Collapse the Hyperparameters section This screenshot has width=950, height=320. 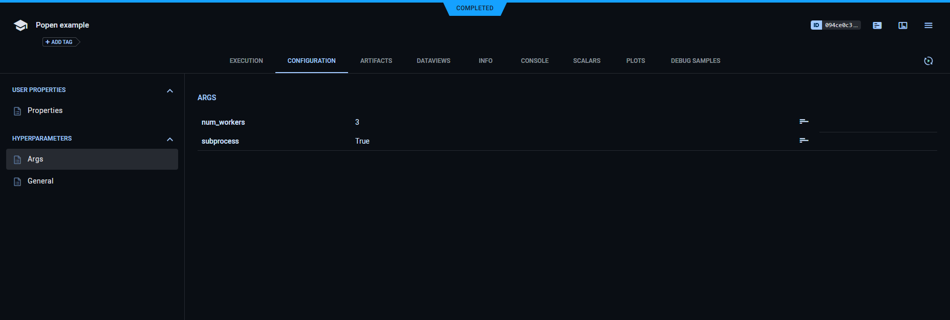(x=170, y=140)
